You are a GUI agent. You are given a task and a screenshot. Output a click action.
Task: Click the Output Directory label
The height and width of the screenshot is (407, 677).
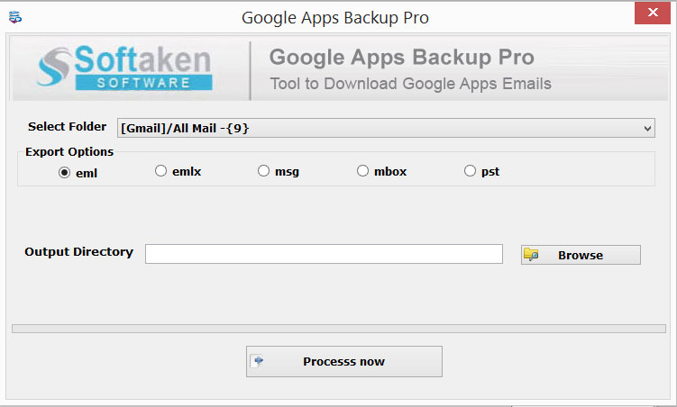pos(79,252)
